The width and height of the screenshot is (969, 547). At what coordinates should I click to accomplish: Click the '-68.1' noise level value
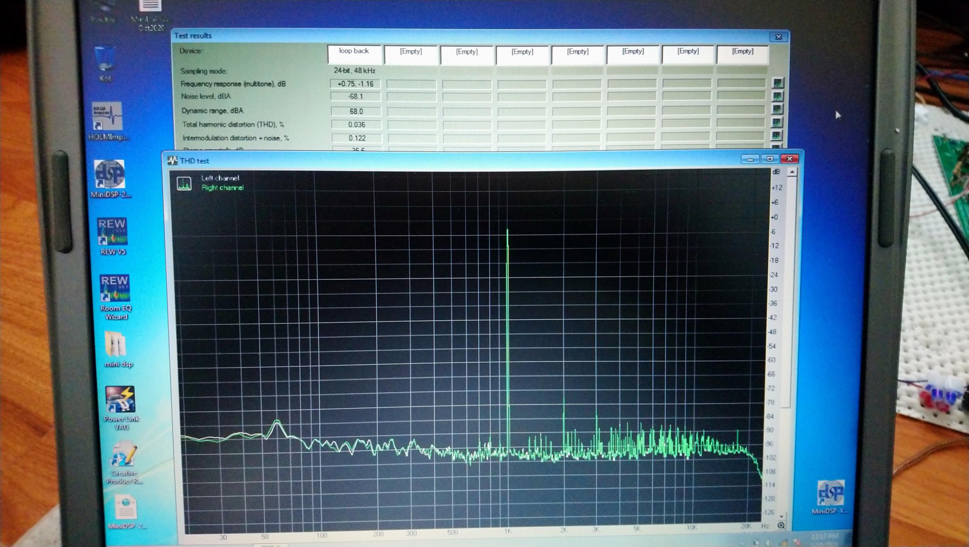(356, 96)
